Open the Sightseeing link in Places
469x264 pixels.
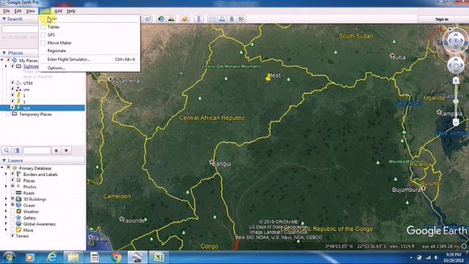(31, 67)
